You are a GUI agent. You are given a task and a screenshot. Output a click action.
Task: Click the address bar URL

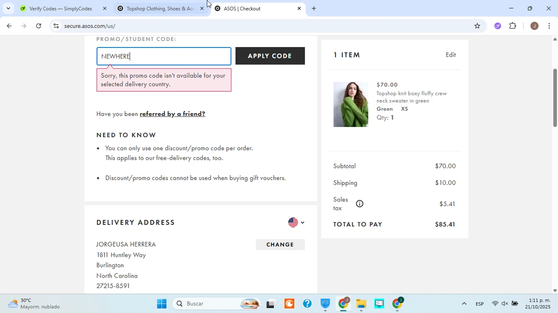pyautogui.click(x=90, y=26)
